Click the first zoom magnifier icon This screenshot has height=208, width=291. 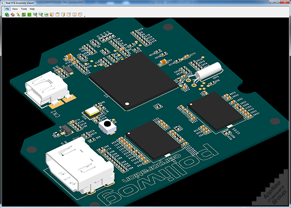pyautogui.click(x=35, y=14)
